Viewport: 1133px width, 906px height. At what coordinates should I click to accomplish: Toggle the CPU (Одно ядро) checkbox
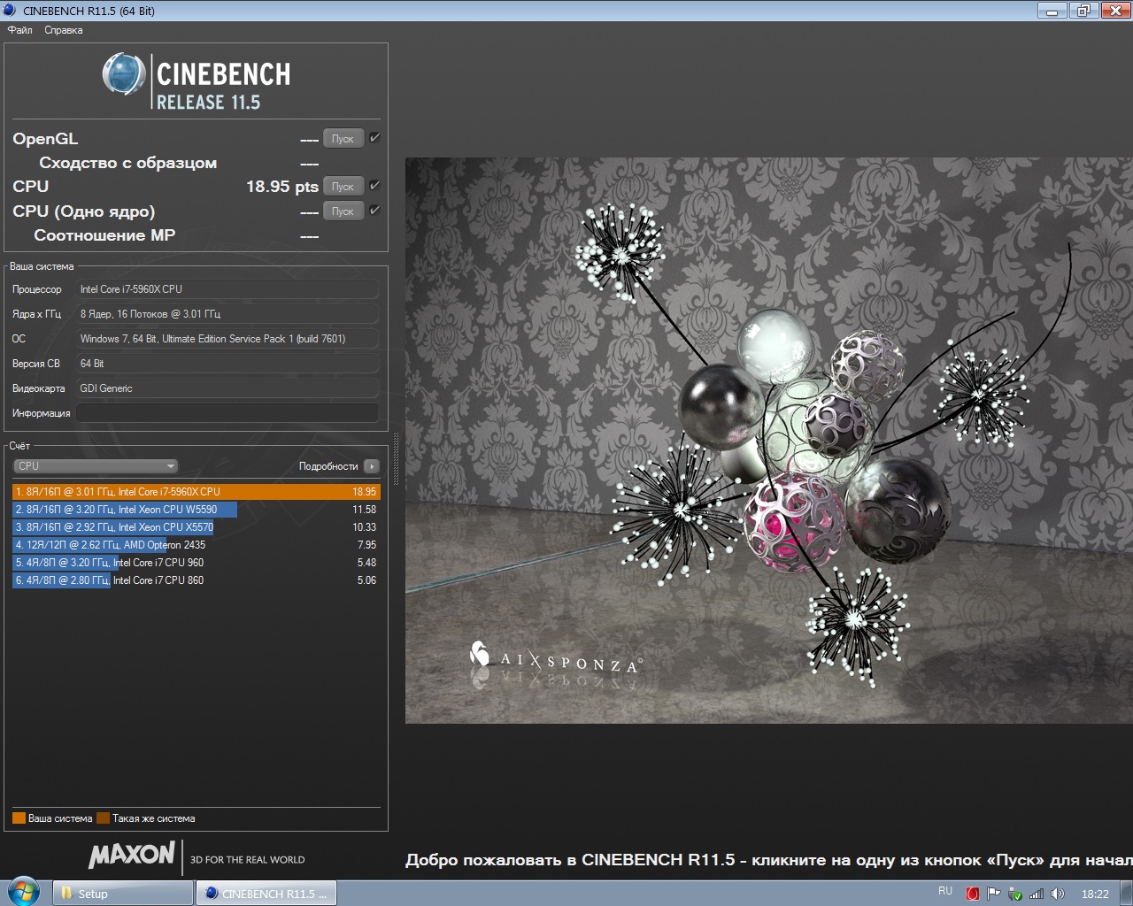[x=374, y=211]
